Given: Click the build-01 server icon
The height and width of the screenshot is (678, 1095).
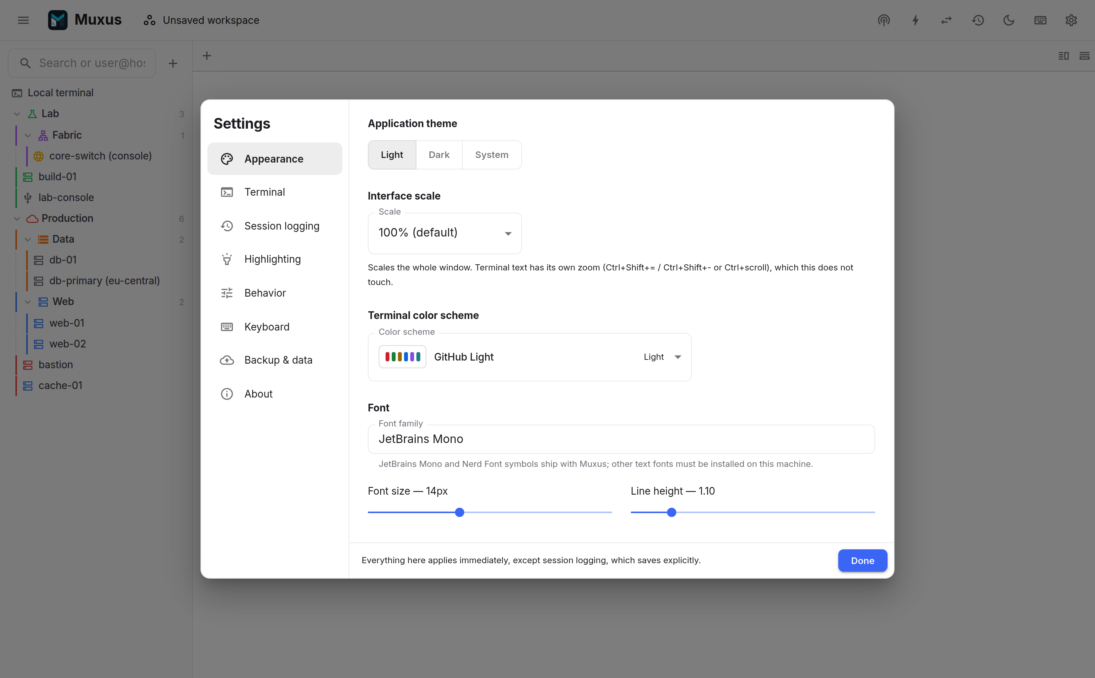Looking at the screenshot, I should click(28, 177).
